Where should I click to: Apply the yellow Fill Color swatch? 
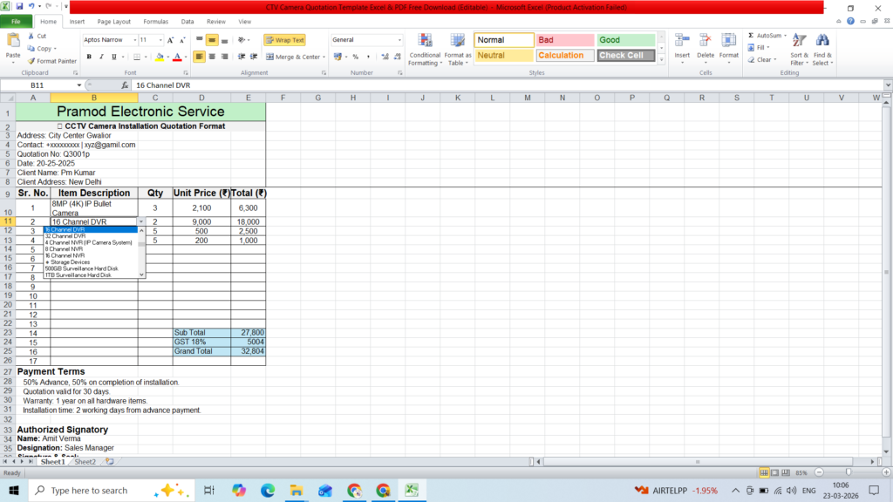(x=160, y=57)
